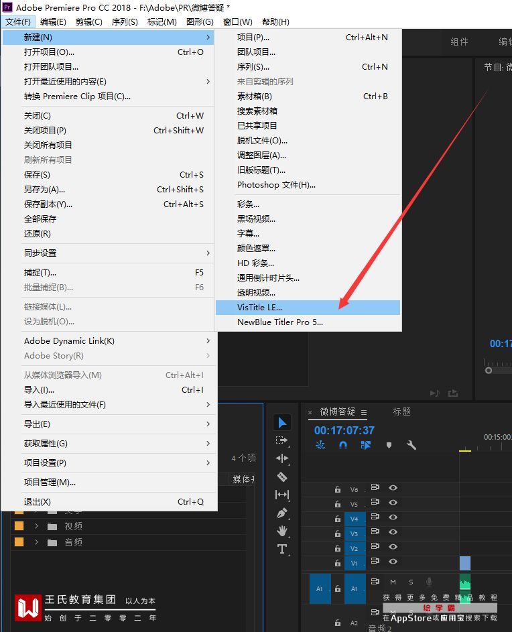Click the lock icon for track A1
The image size is (512, 632).
pos(338,589)
